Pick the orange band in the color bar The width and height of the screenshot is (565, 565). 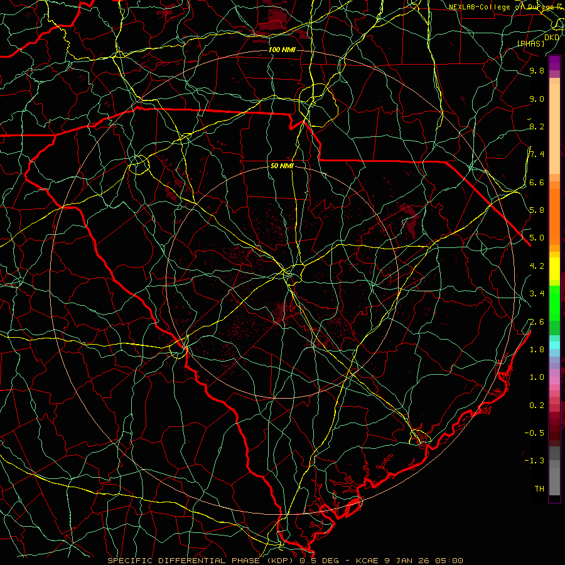tap(554, 216)
